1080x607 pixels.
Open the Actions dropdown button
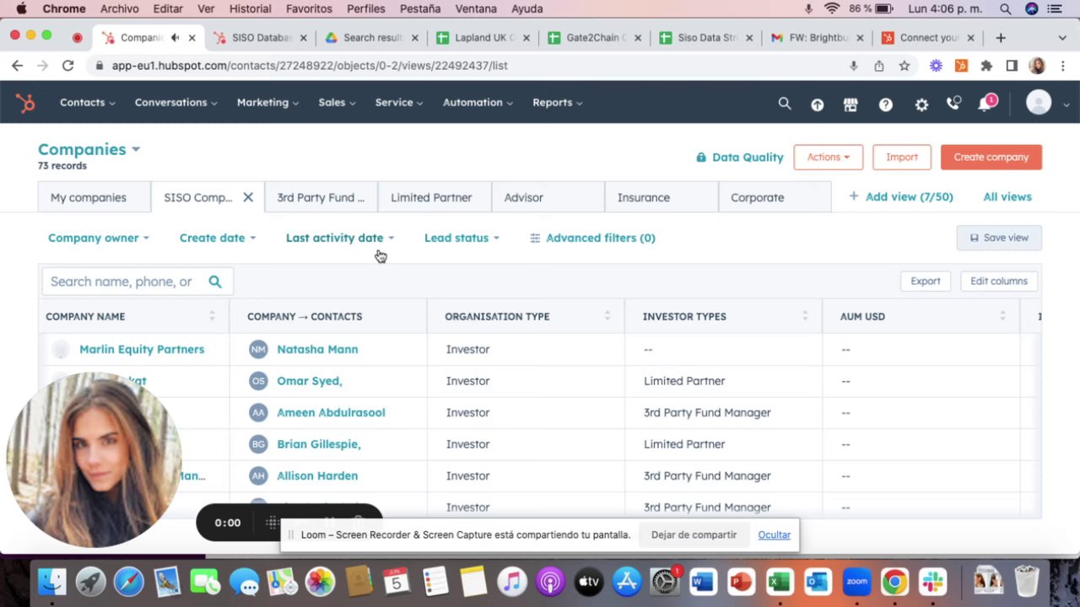click(x=828, y=157)
